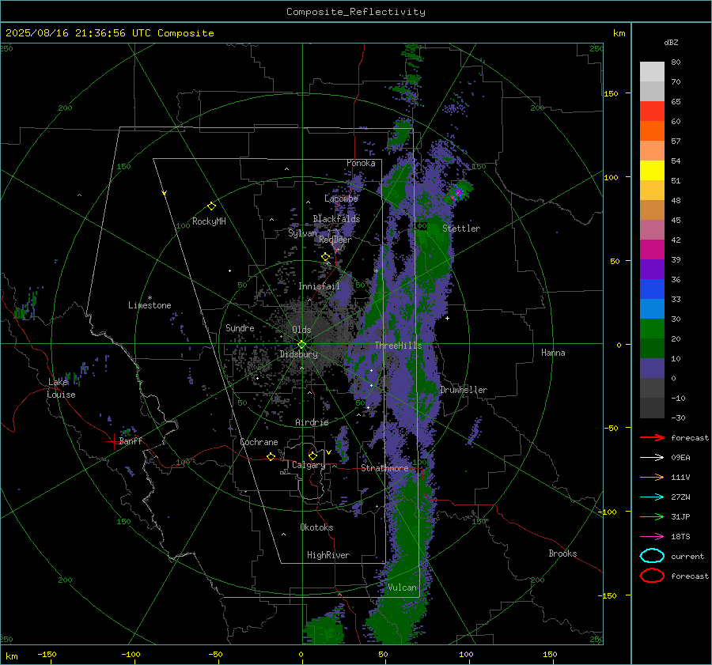Click the Hanna city label
The height and width of the screenshot is (665, 712).
click(x=553, y=353)
